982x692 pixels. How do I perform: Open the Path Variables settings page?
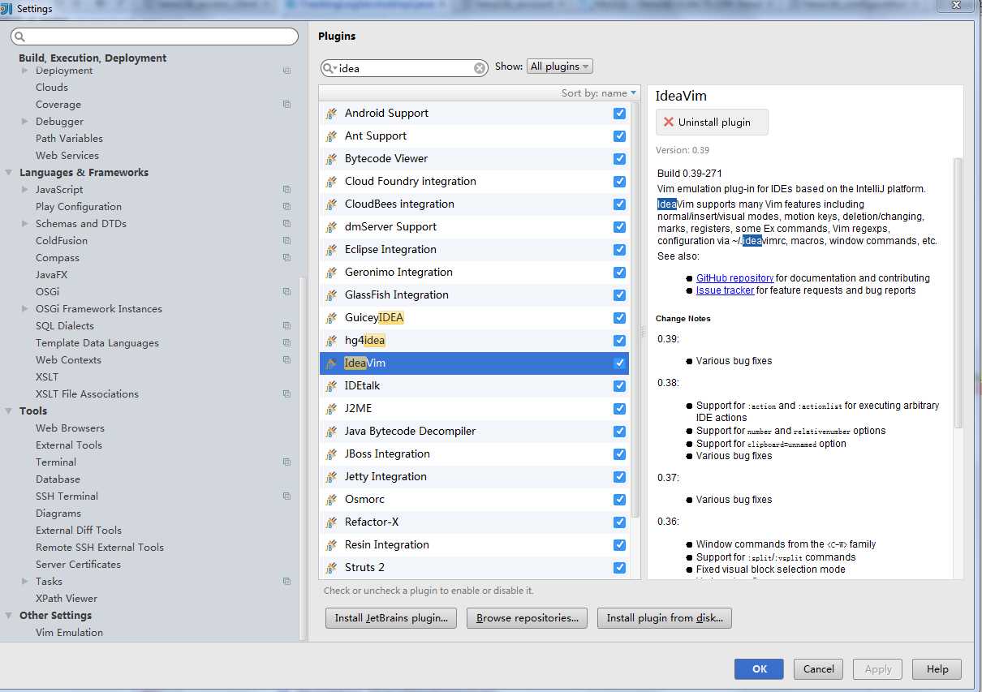pyautogui.click(x=69, y=139)
